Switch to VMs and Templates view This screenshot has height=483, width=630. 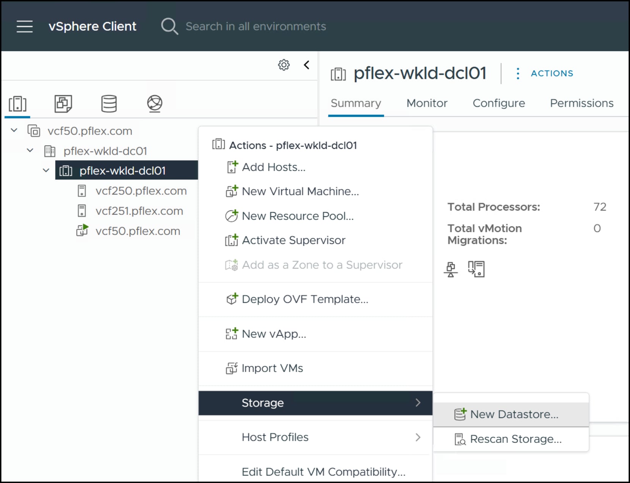63,104
